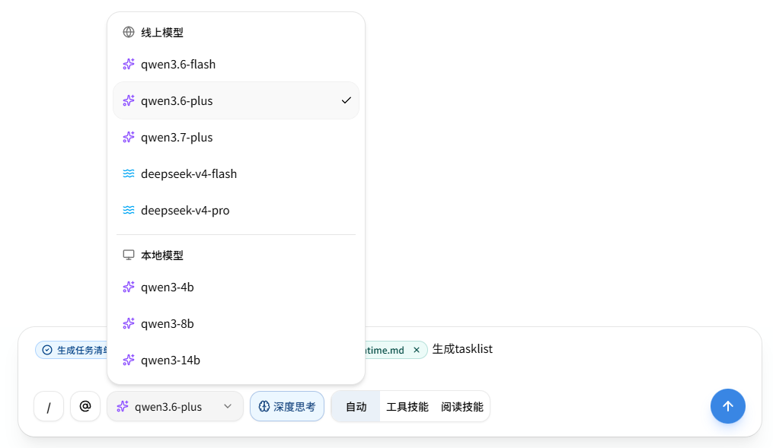Open the slash command button

(x=49, y=406)
